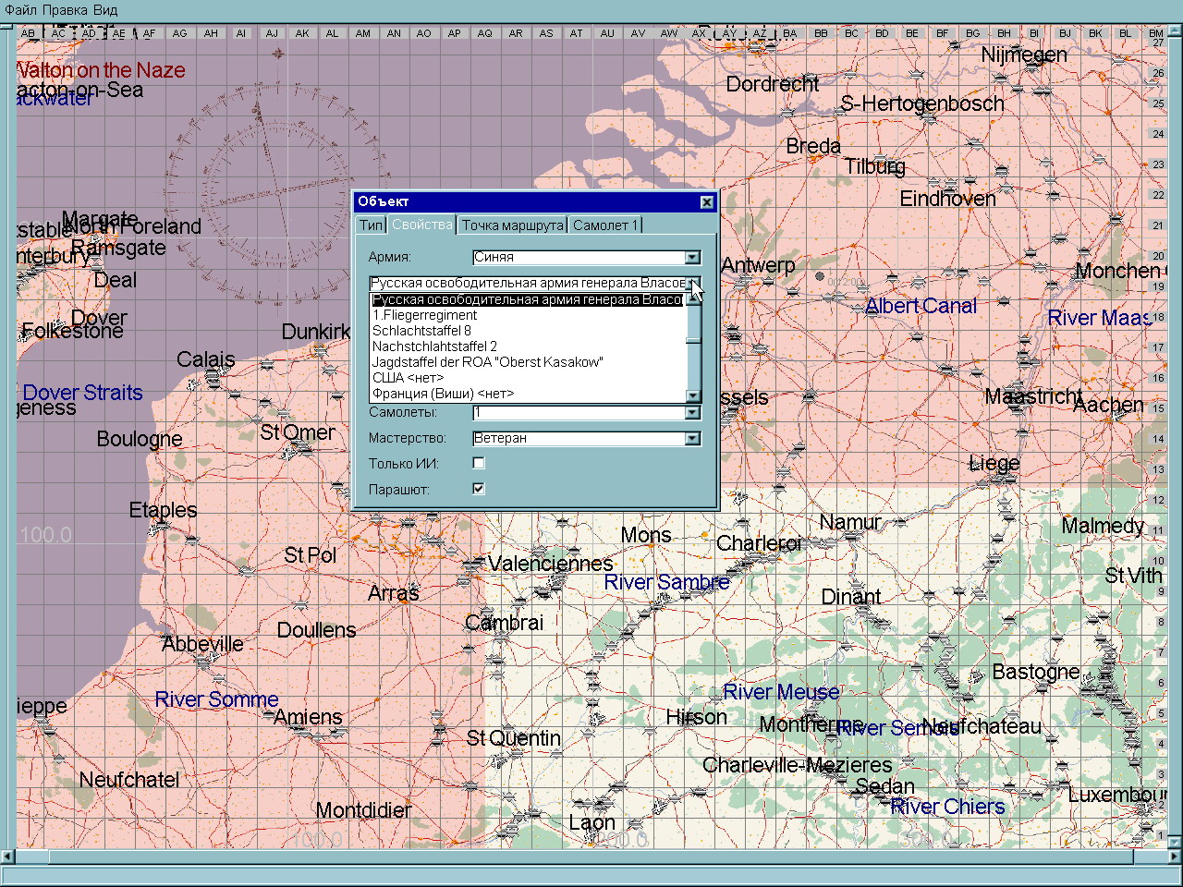Open the Самолеты count dropdown

[x=692, y=413]
